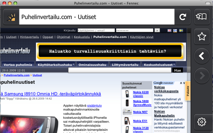Click the Puhelinvertailu.com breadcrumb link
The height and width of the screenshot is (133, 213).
coord(17,75)
